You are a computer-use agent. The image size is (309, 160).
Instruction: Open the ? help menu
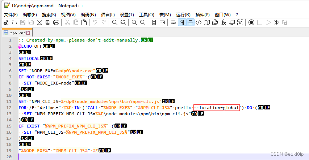point(237,15)
